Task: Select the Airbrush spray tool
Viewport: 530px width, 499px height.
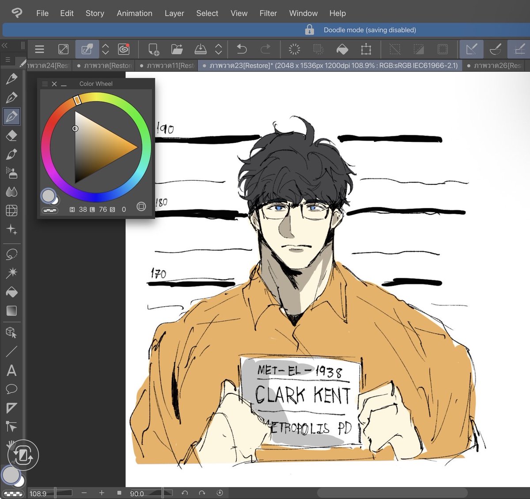Action: coord(12,173)
